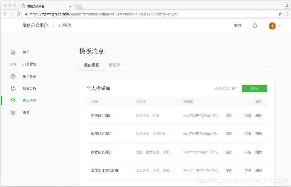
Task: Delete the 购买地点、购买时间 template
Action: point(259,134)
